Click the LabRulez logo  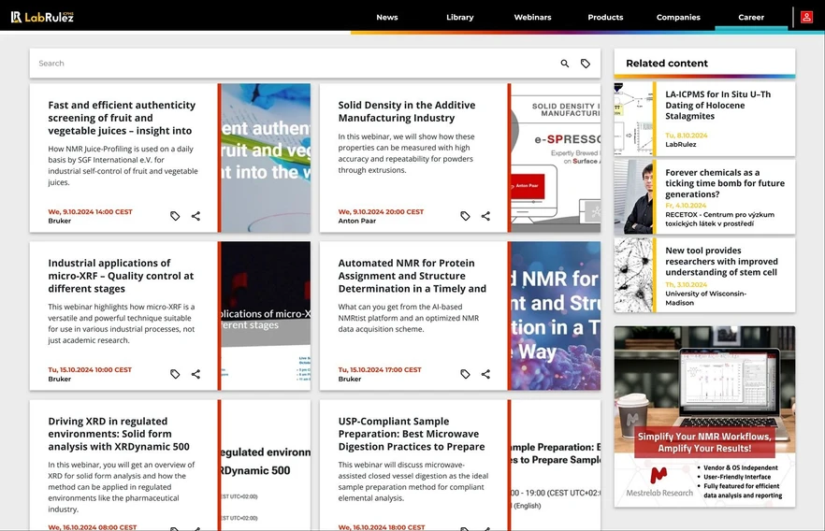click(42, 17)
